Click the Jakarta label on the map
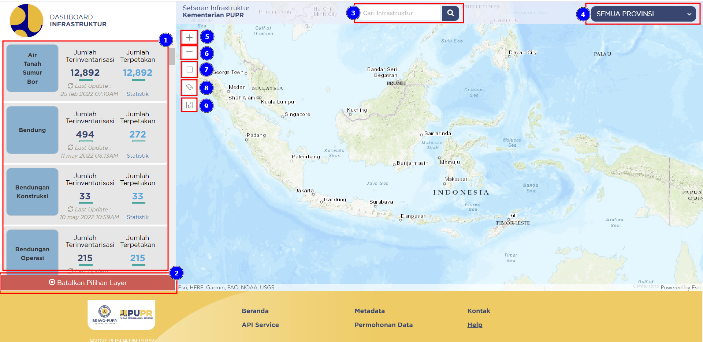703x342 pixels. [305, 191]
